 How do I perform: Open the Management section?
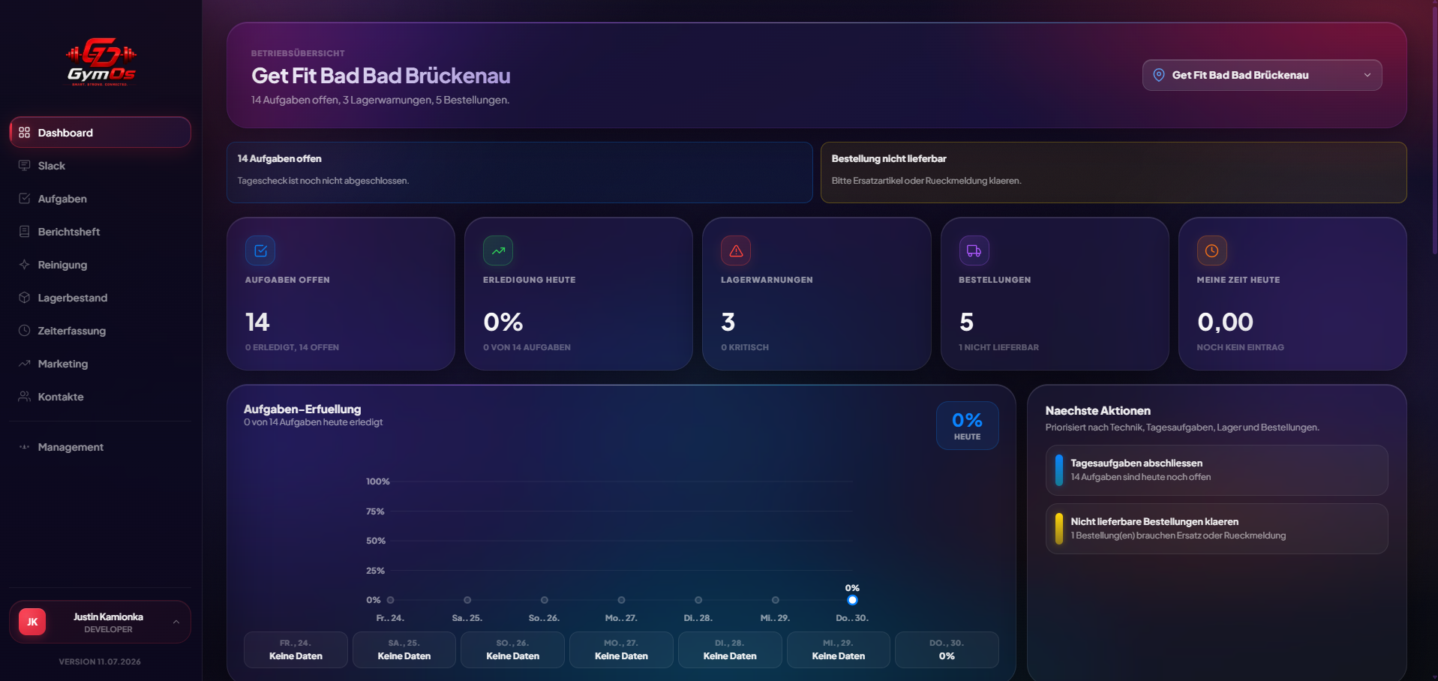point(100,447)
